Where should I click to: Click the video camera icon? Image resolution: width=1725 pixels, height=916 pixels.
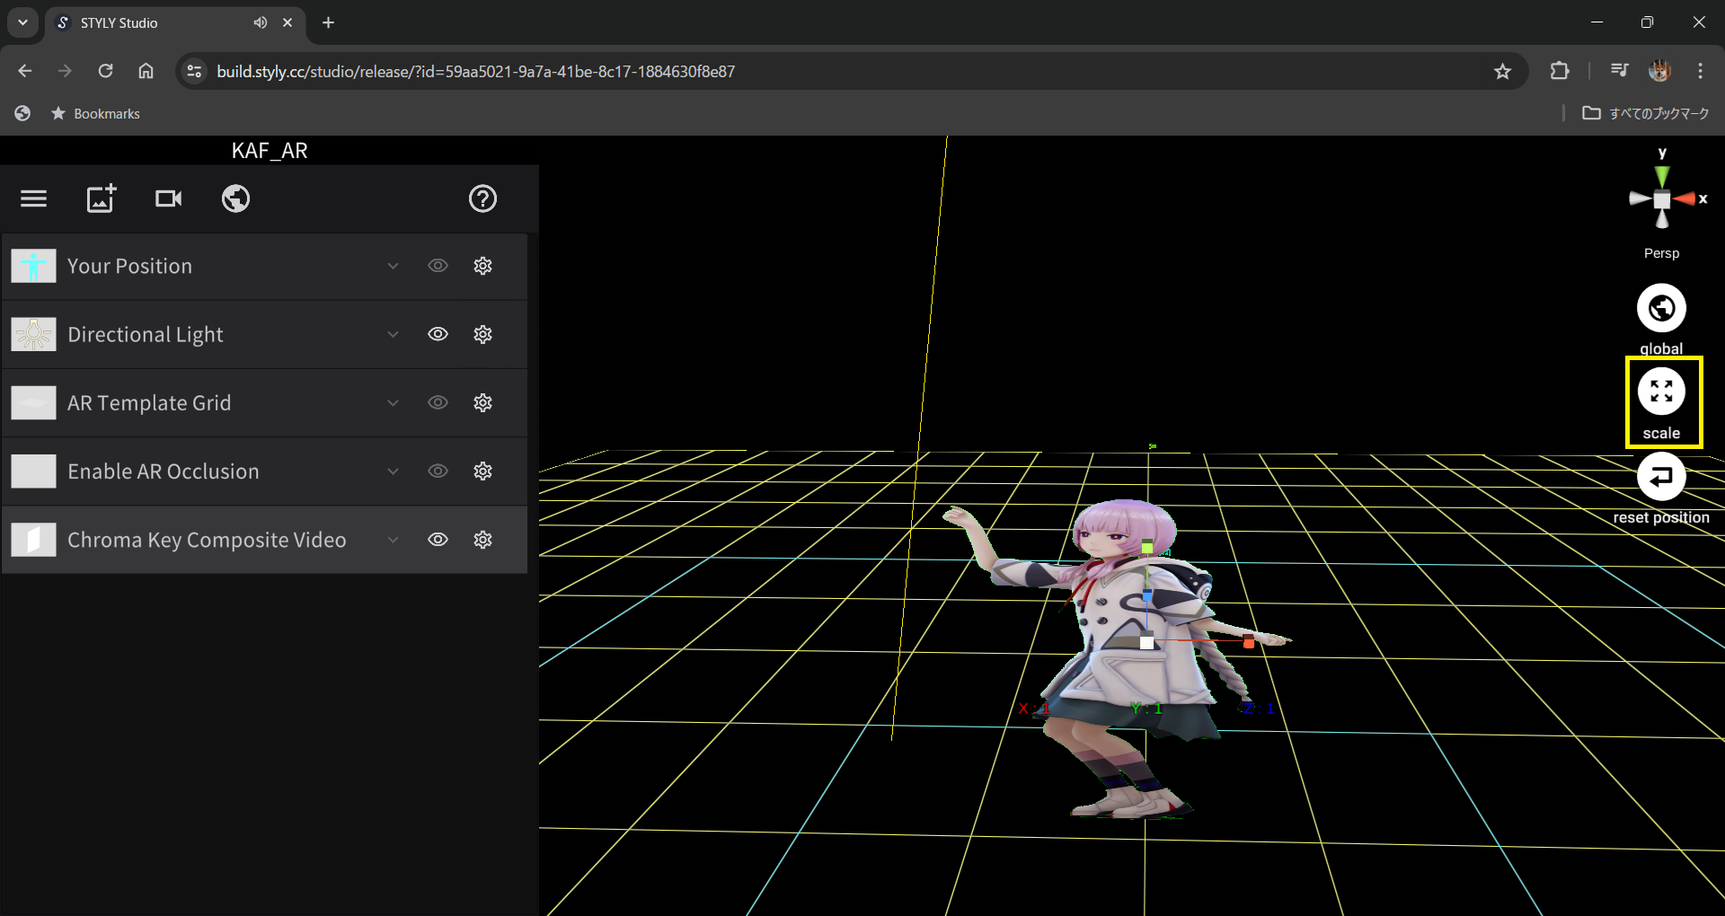(x=168, y=198)
